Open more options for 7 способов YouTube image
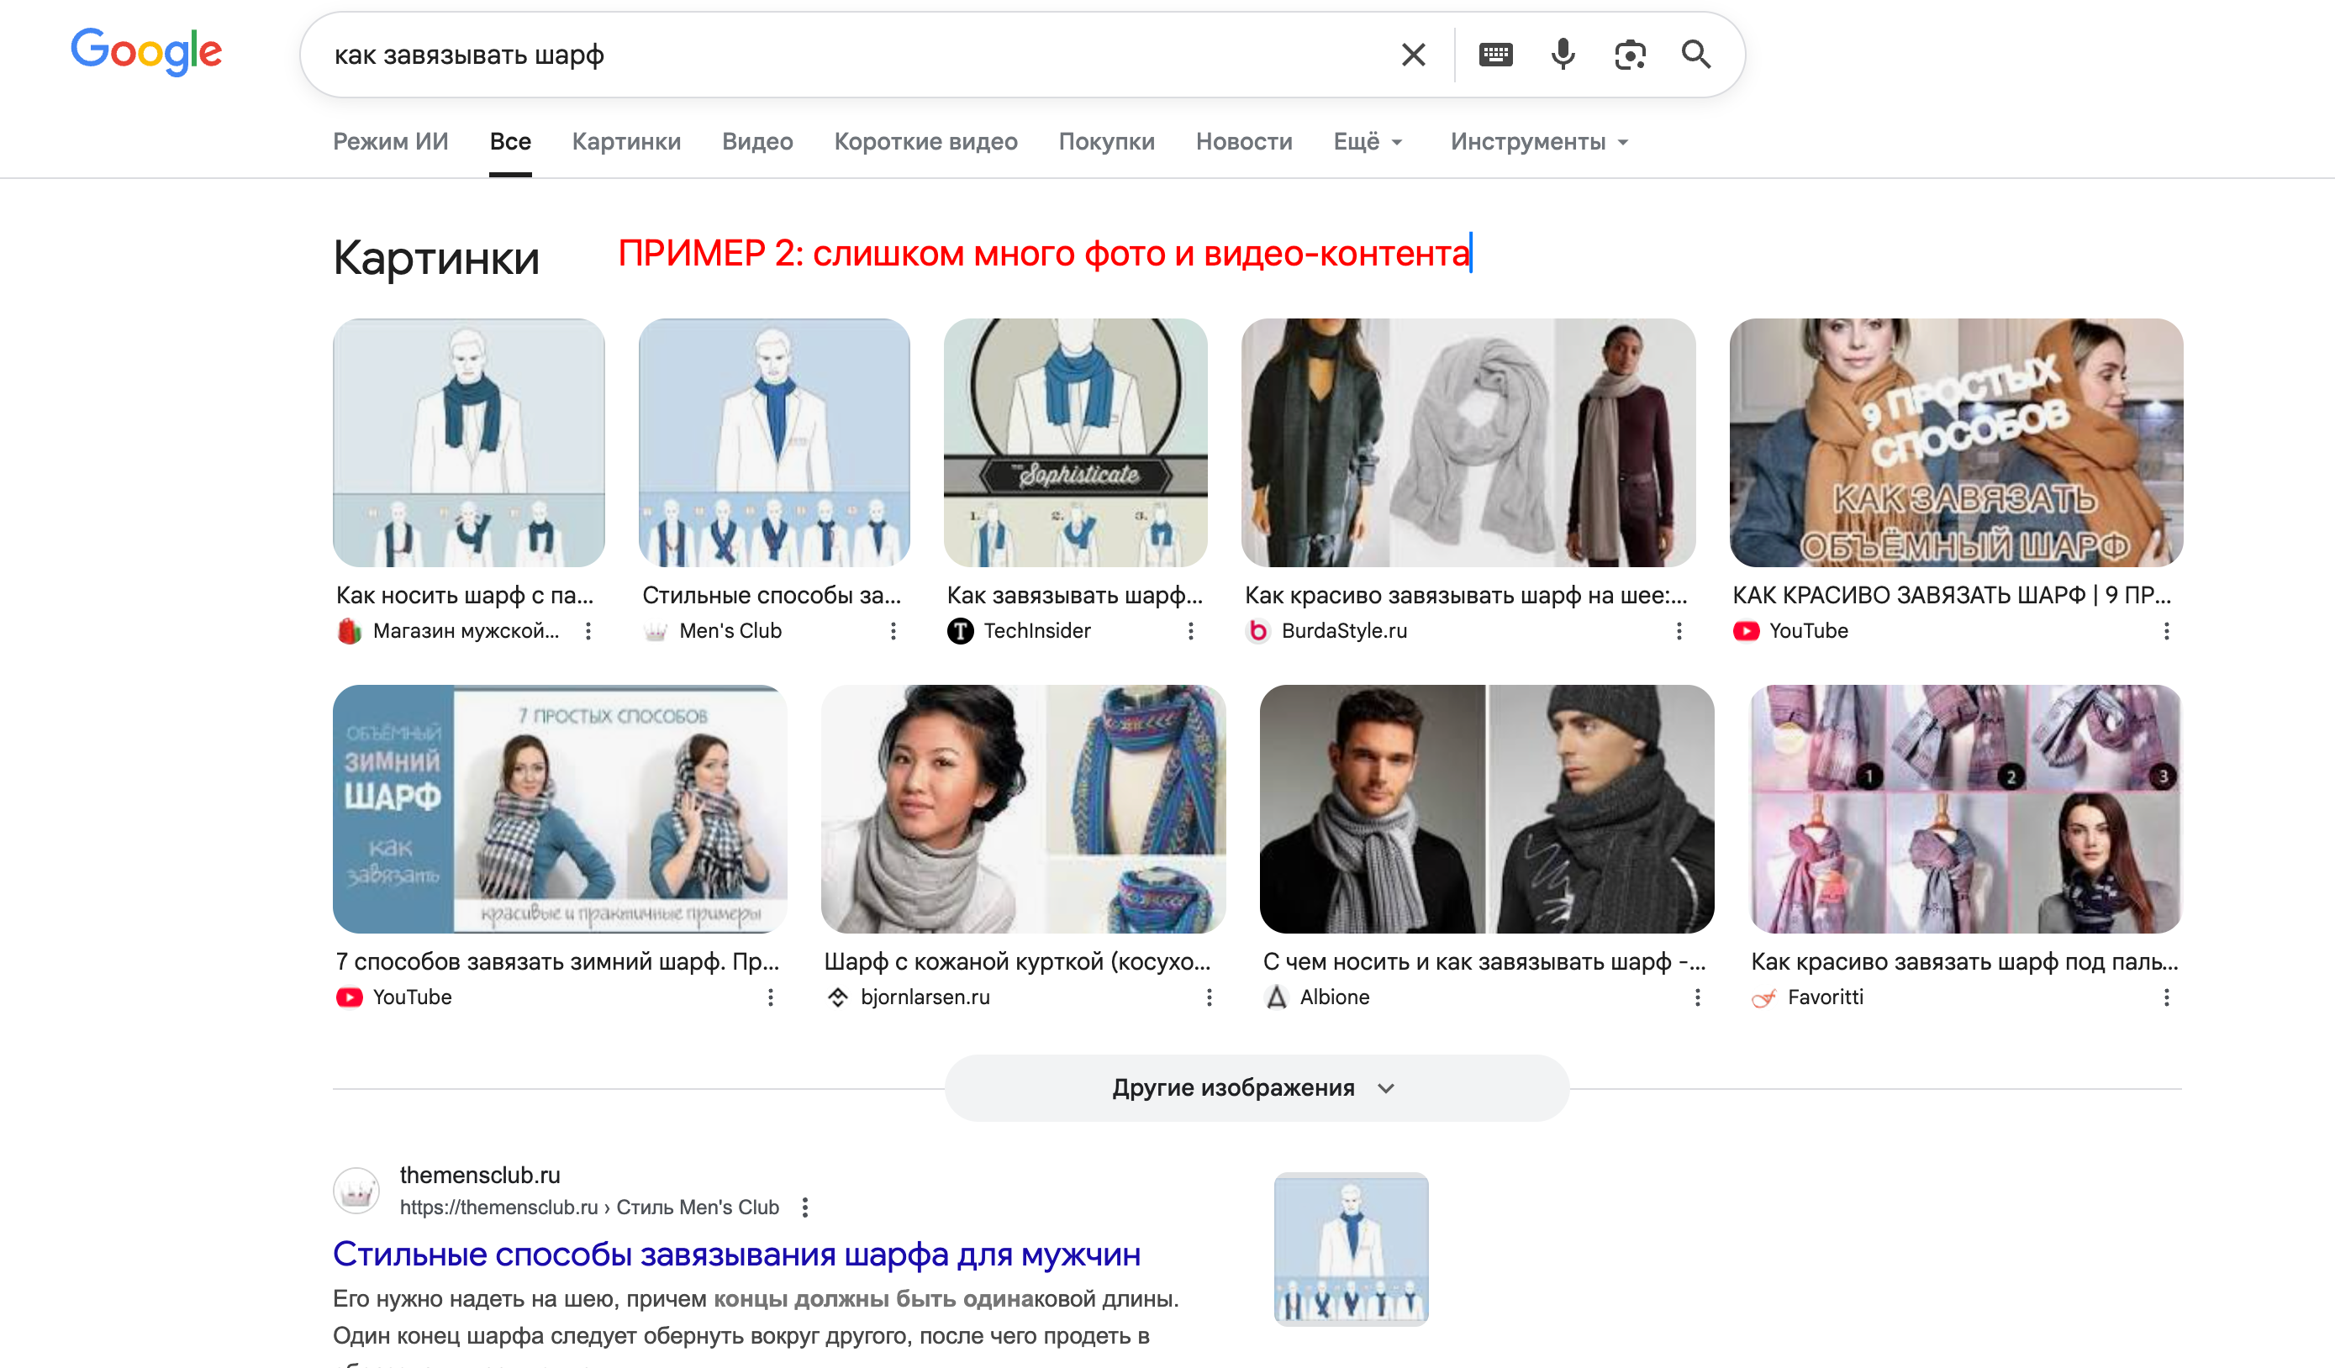The height and width of the screenshot is (1368, 2335). click(770, 997)
